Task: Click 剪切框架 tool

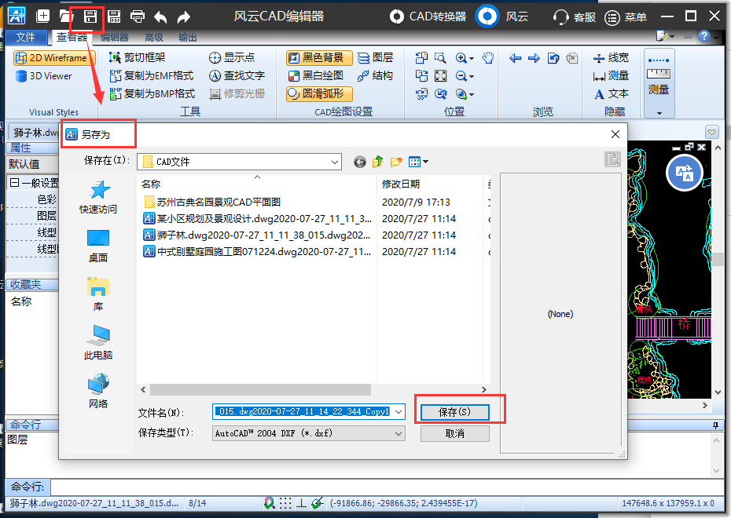Action: tap(137, 57)
